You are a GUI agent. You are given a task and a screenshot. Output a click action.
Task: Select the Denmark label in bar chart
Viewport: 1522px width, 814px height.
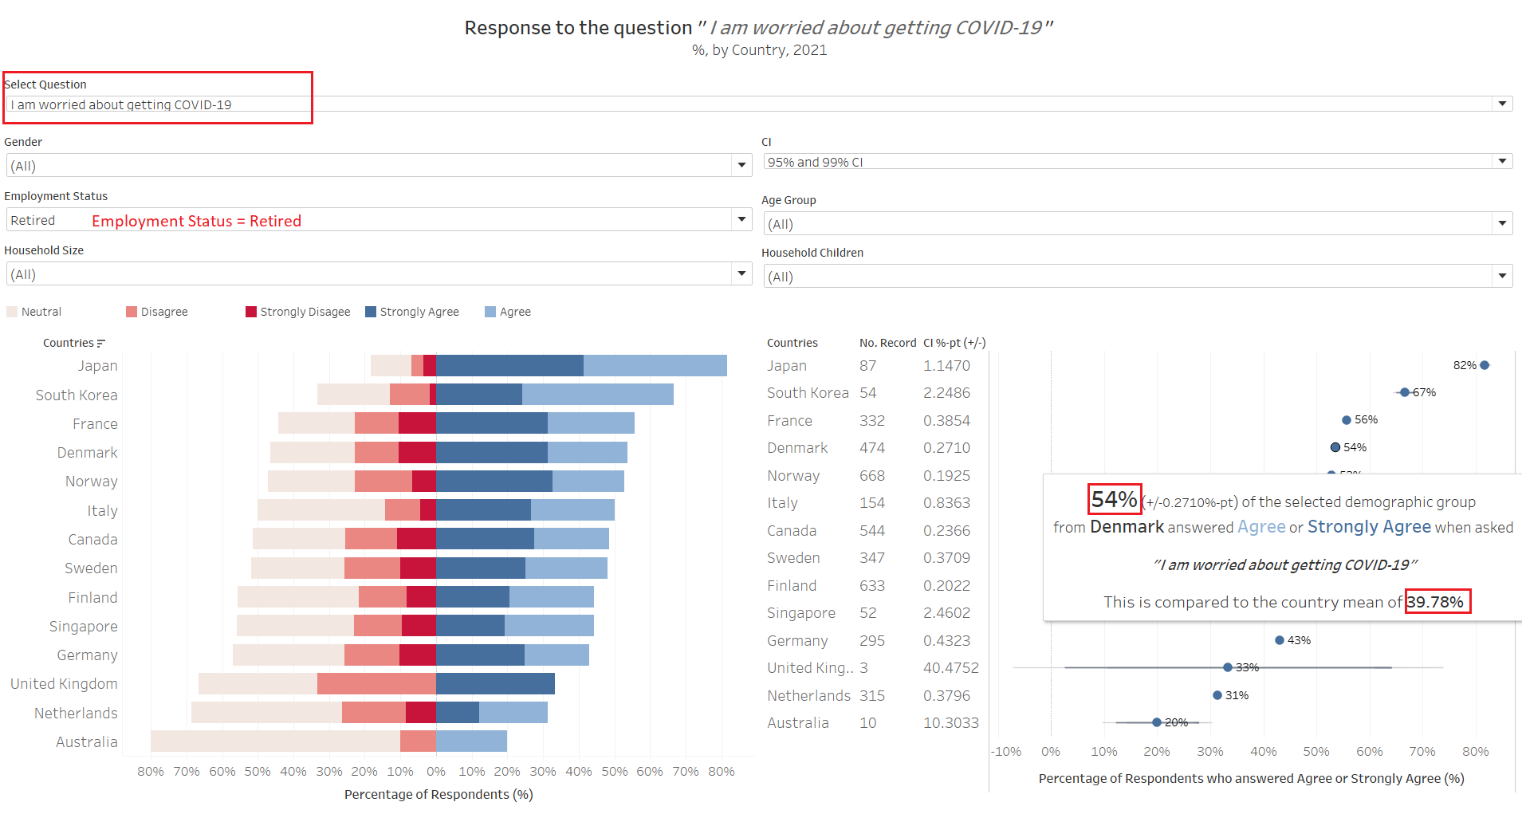87,453
